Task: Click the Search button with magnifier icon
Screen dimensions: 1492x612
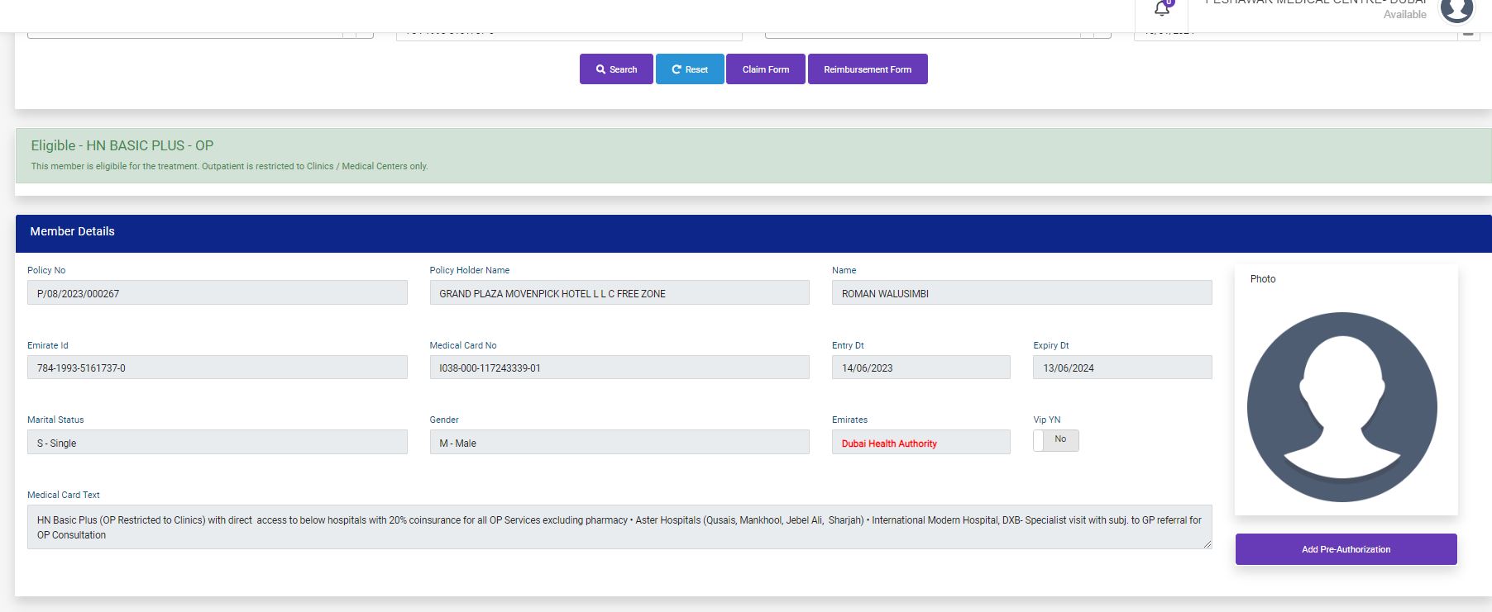Action: [x=616, y=69]
